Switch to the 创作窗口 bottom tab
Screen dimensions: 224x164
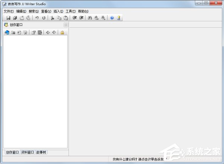(12, 152)
